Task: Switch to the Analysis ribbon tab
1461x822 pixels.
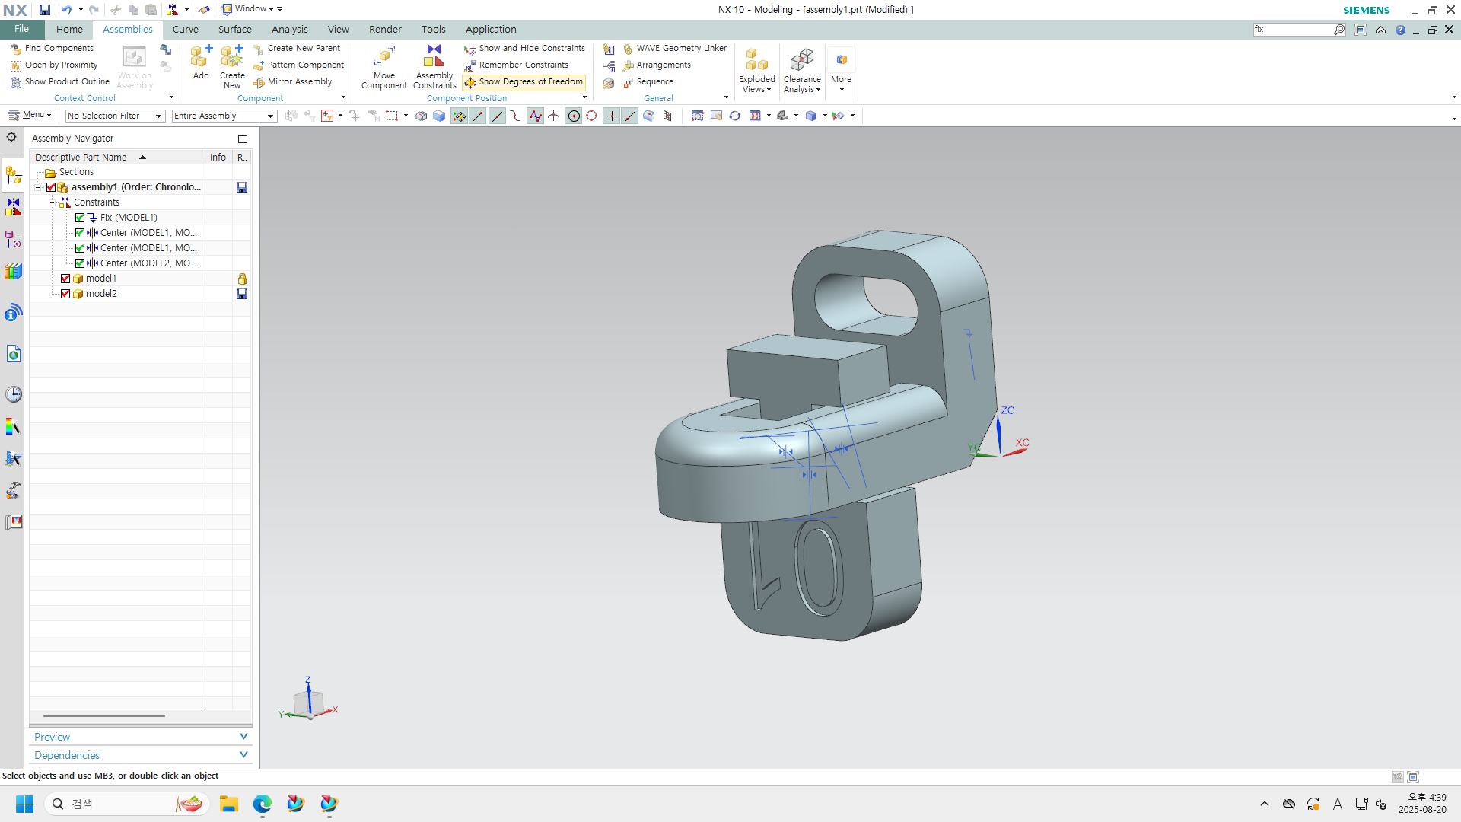Action: click(x=289, y=30)
